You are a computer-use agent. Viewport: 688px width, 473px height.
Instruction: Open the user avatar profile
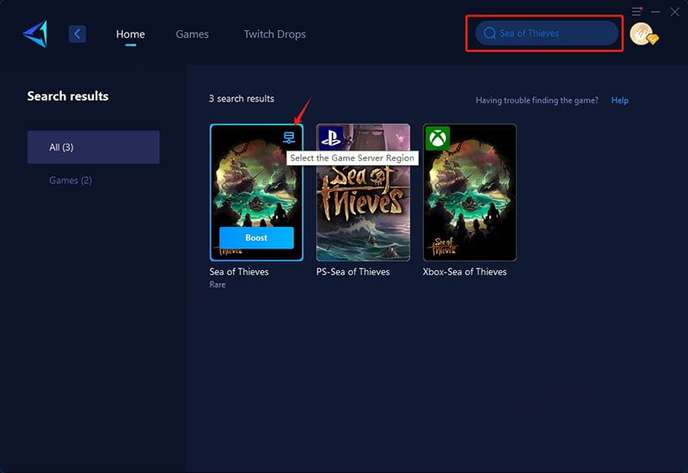click(x=643, y=34)
